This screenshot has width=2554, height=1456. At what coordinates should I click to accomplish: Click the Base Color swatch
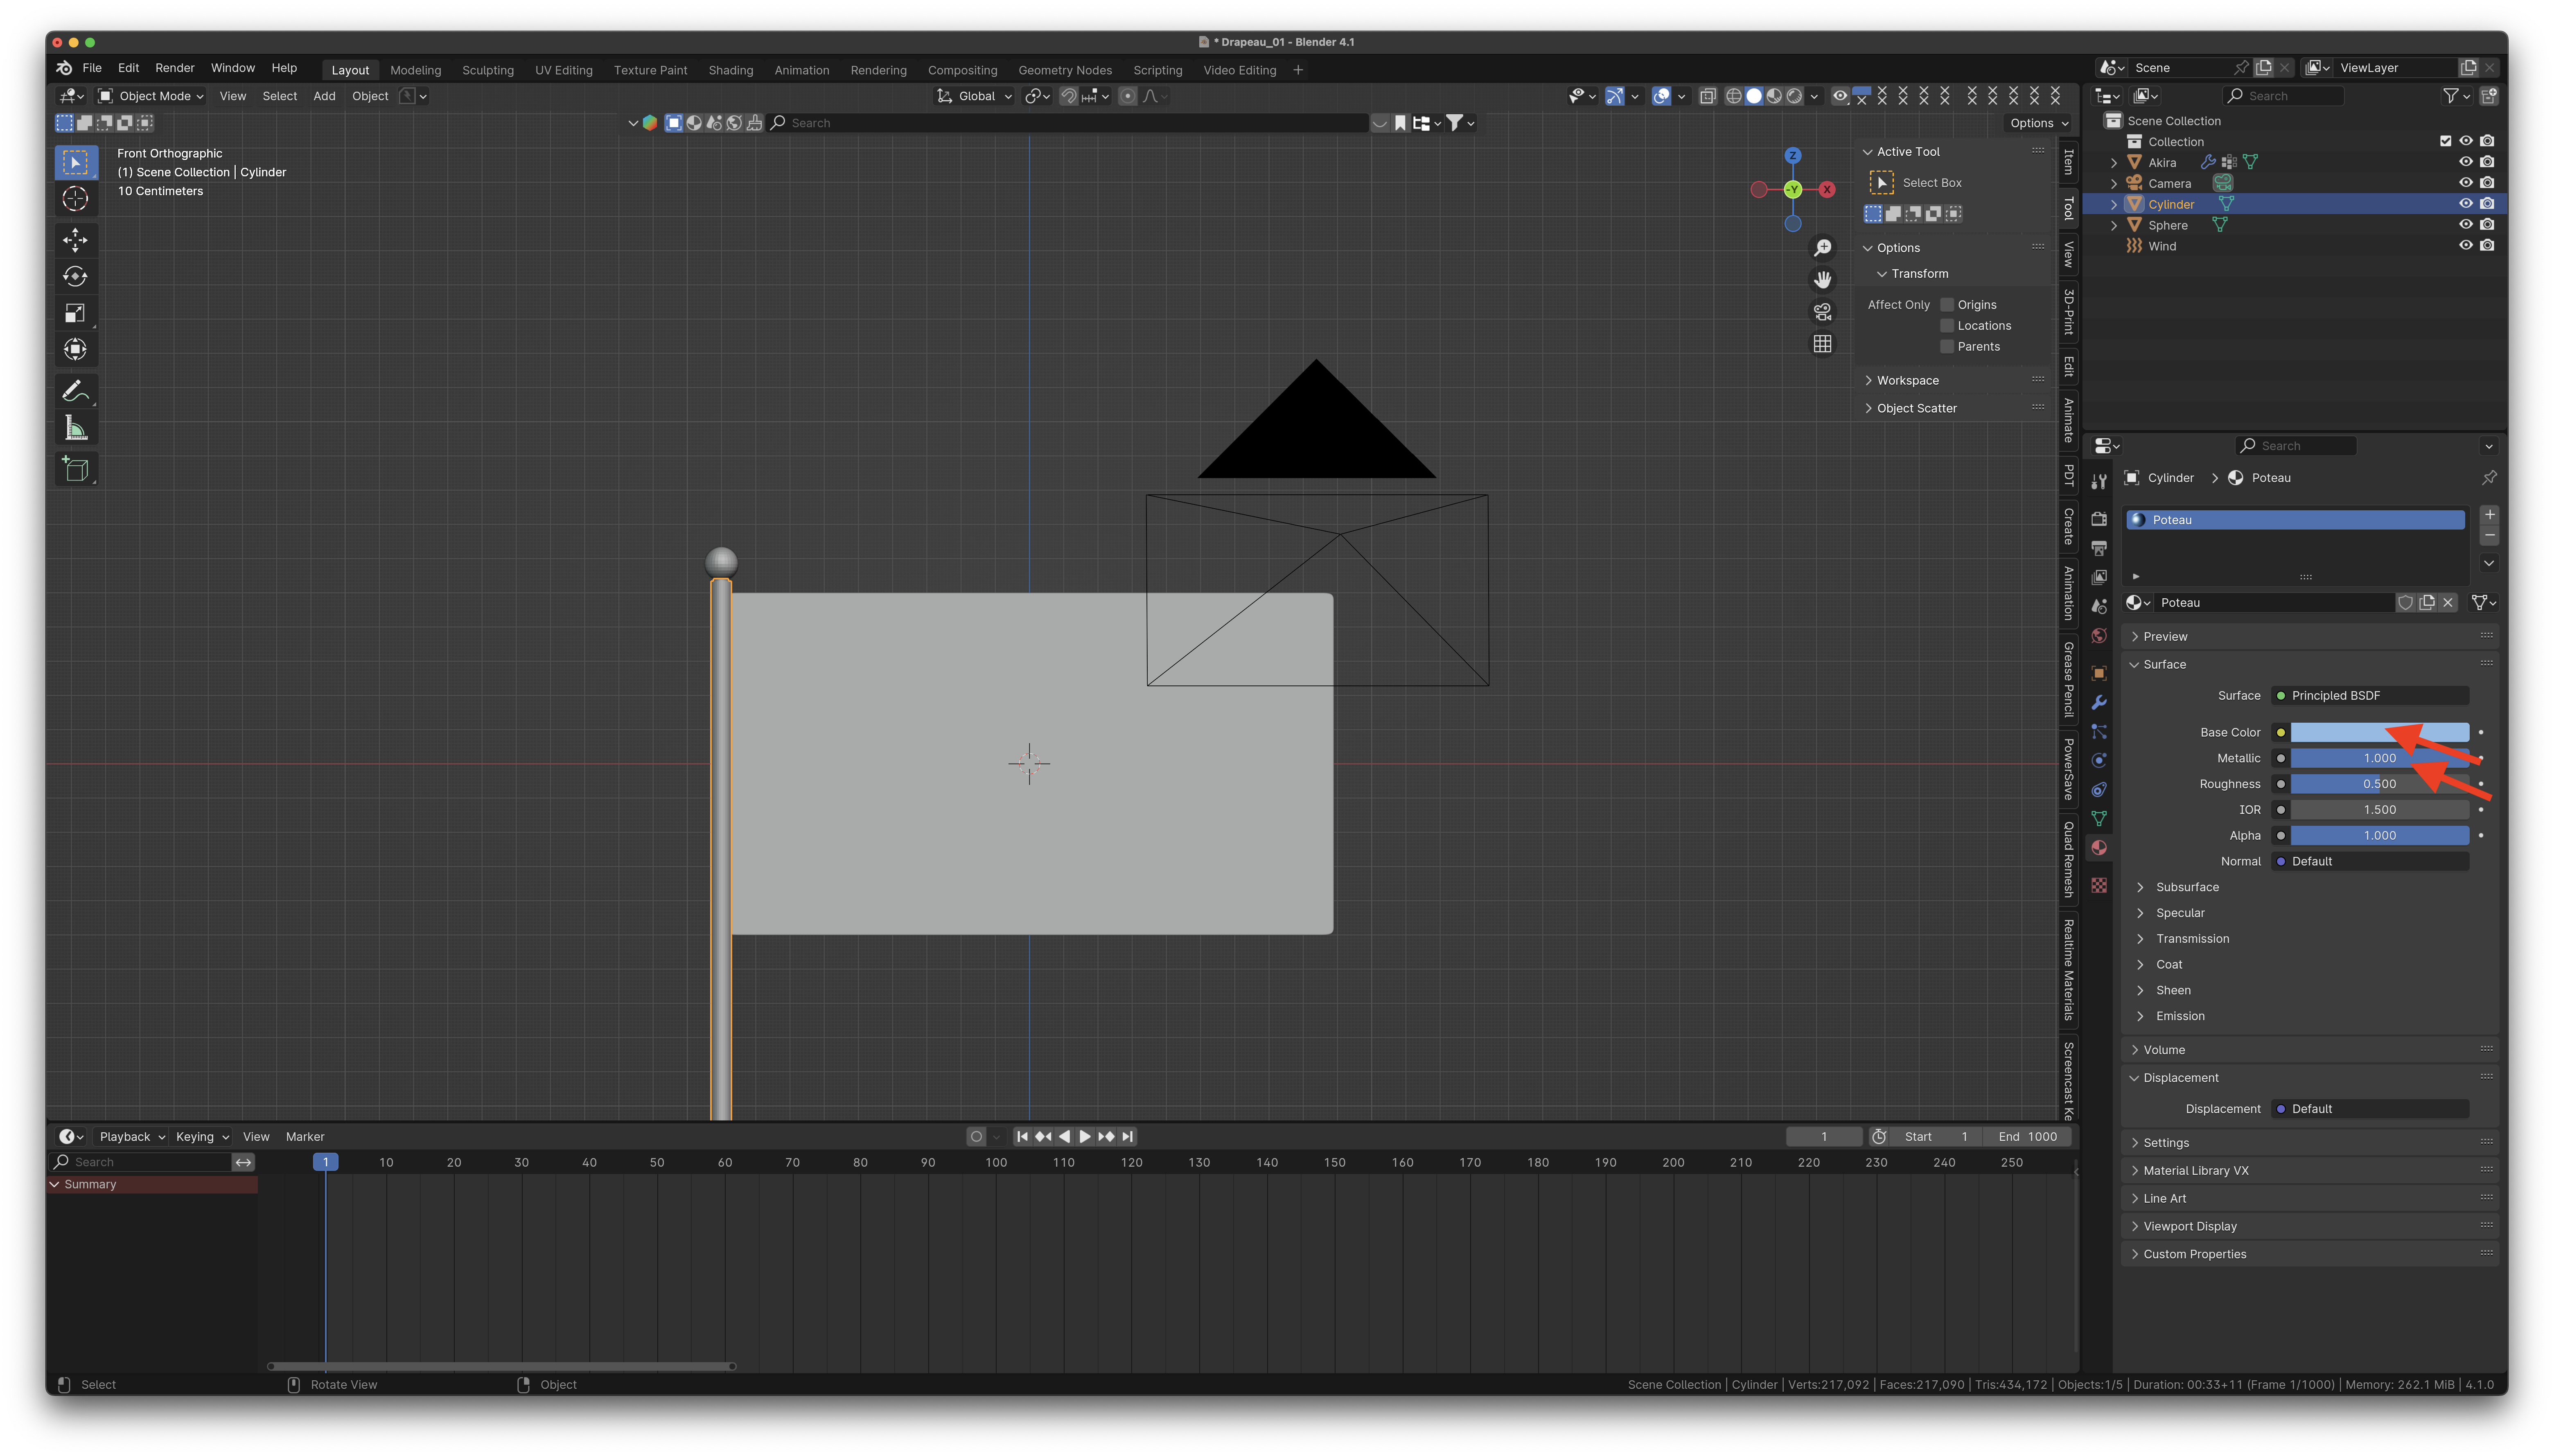[2380, 733]
